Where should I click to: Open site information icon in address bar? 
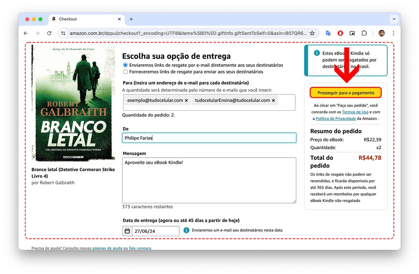[63, 33]
